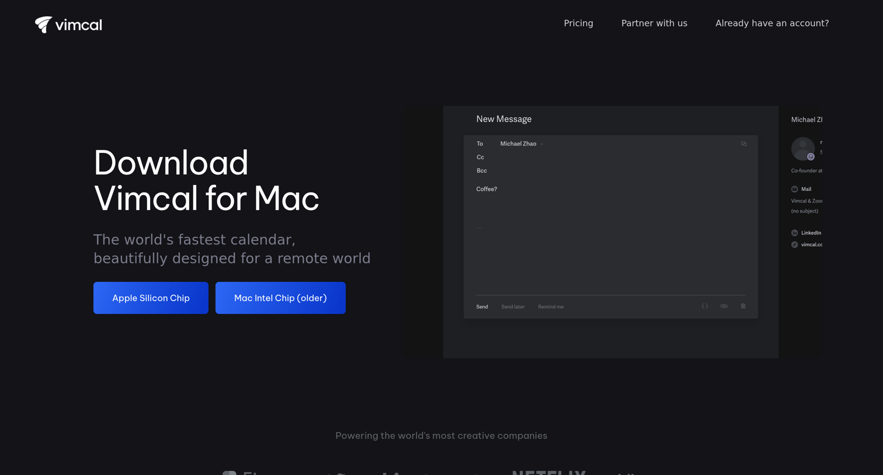This screenshot has height=475, width=883.
Task: Click the Michael Zhao recipient
Action: pos(518,144)
